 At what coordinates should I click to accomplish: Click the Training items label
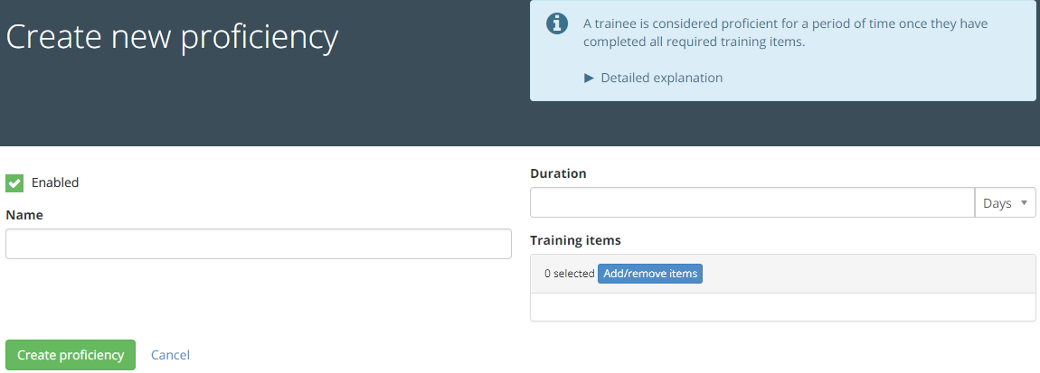coord(575,240)
